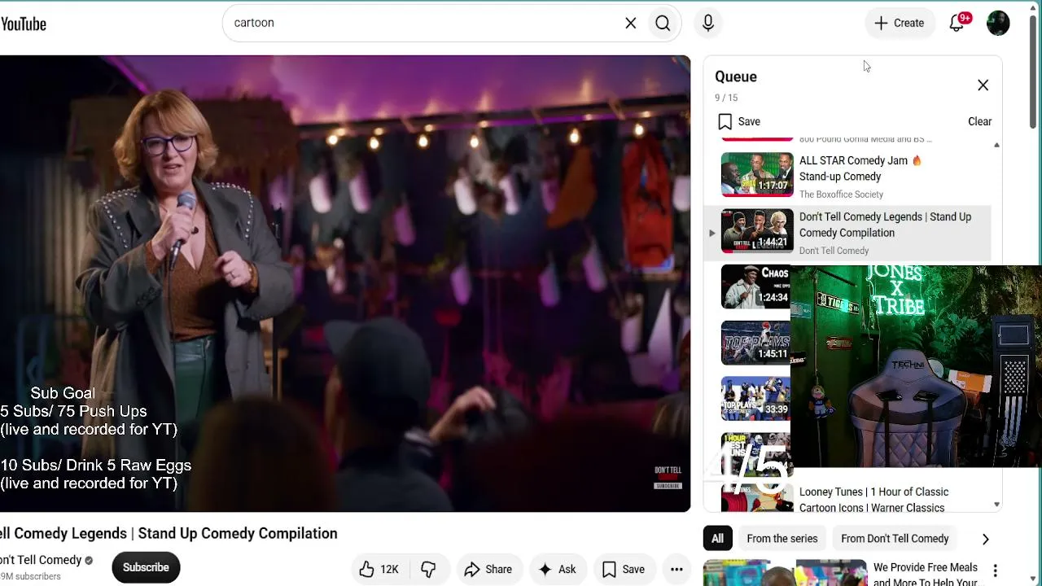Clear the search box text

630,23
